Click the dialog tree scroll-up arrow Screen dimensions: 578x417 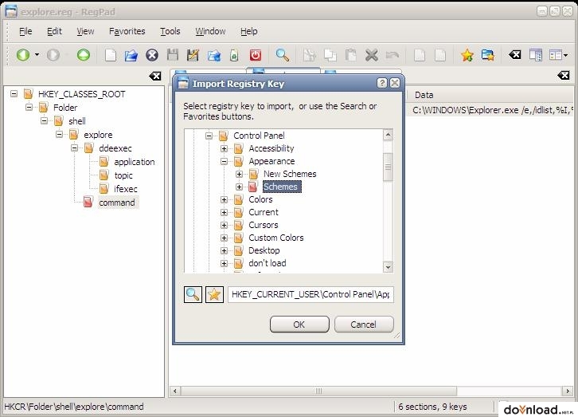[x=388, y=135]
